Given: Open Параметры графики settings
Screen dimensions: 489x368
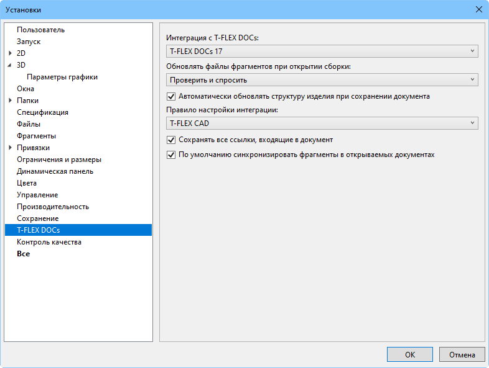Looking at the screenshot, I should tap(62, 77).
